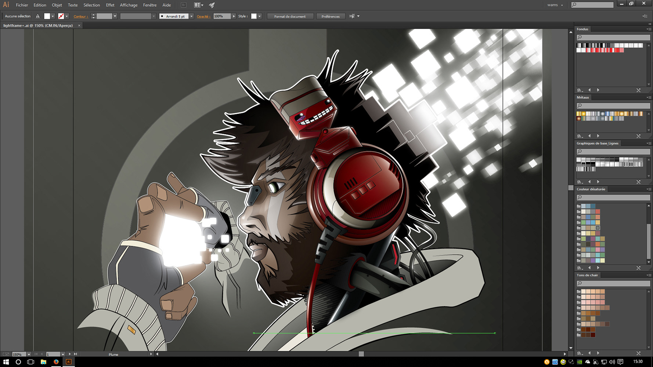653x367 pixels.
Task: Open the Sélection menu
Action: [91, 5]
